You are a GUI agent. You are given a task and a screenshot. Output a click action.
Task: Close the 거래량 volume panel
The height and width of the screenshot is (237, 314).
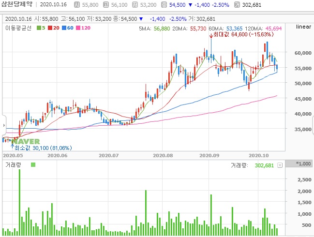tap(280, 165)
